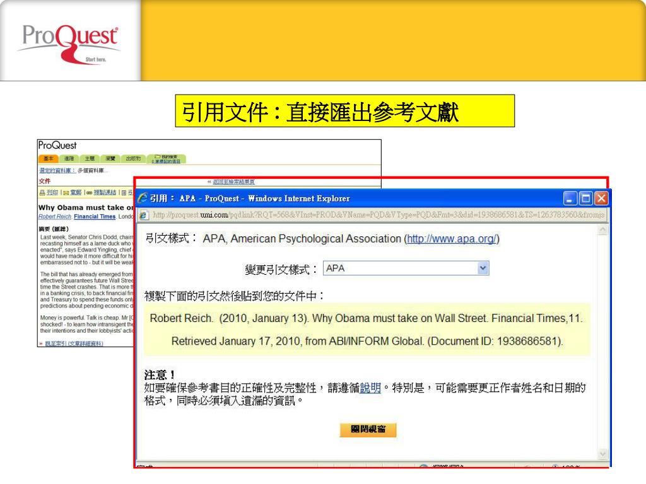Select the 瀏覽 tab in ProQuest page
Viewport: 646px width, 484px height.
pyautogui.click(x=110, y=159)
